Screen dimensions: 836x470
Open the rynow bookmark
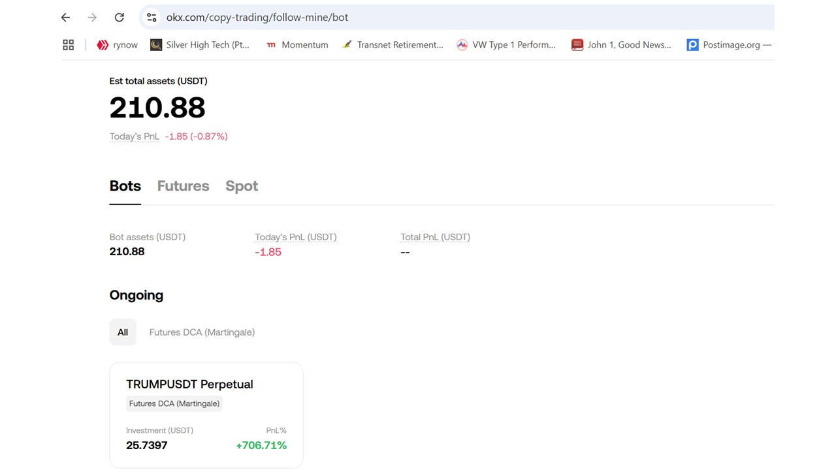(x=118, y=45)
